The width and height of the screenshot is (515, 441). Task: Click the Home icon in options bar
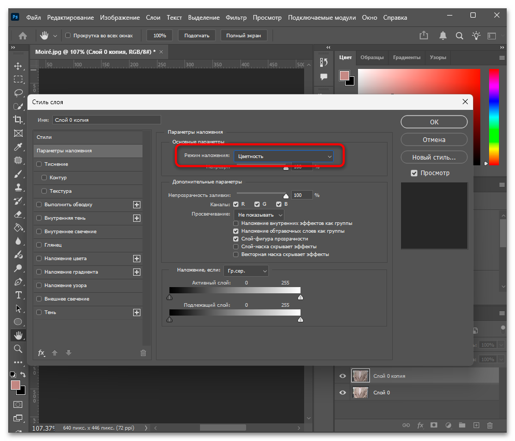click(x=23, y=35)
